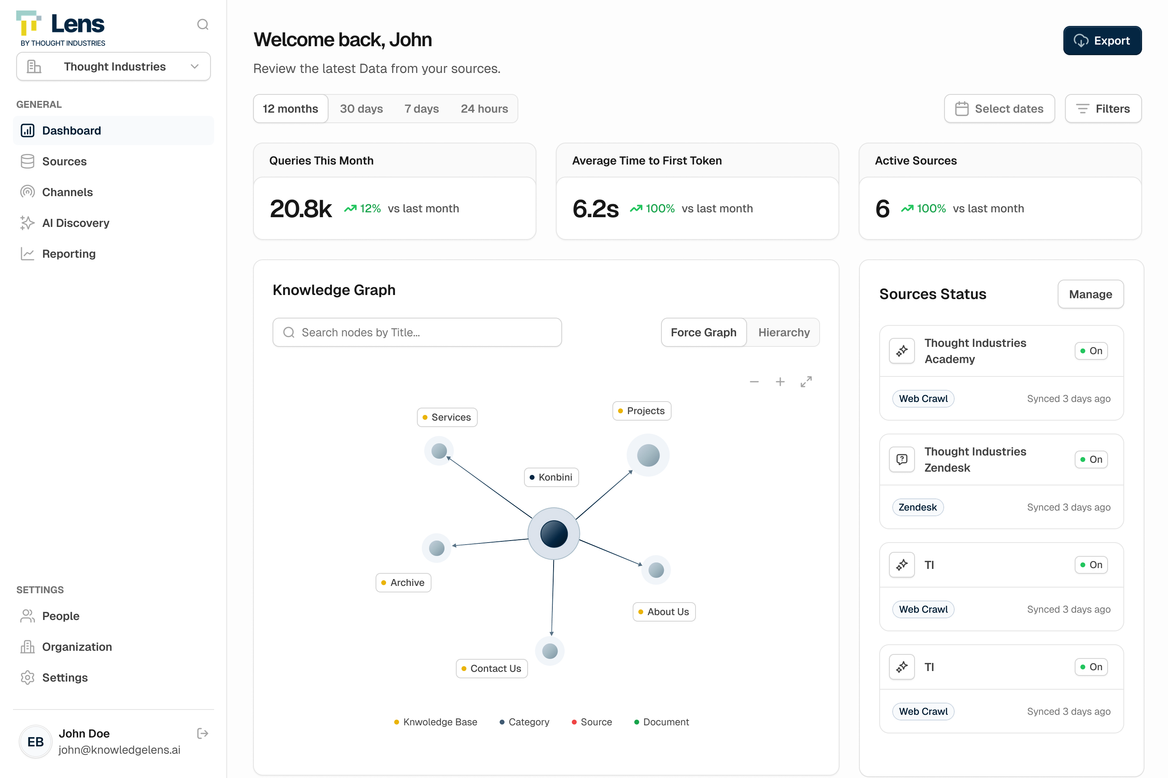Click the About Us node label
1168x778 pixels.
pyautogui.click(x=664, y=612)
